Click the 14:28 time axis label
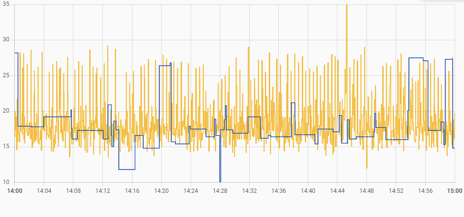Screen dimensions: 464x217 coord(220,191)
